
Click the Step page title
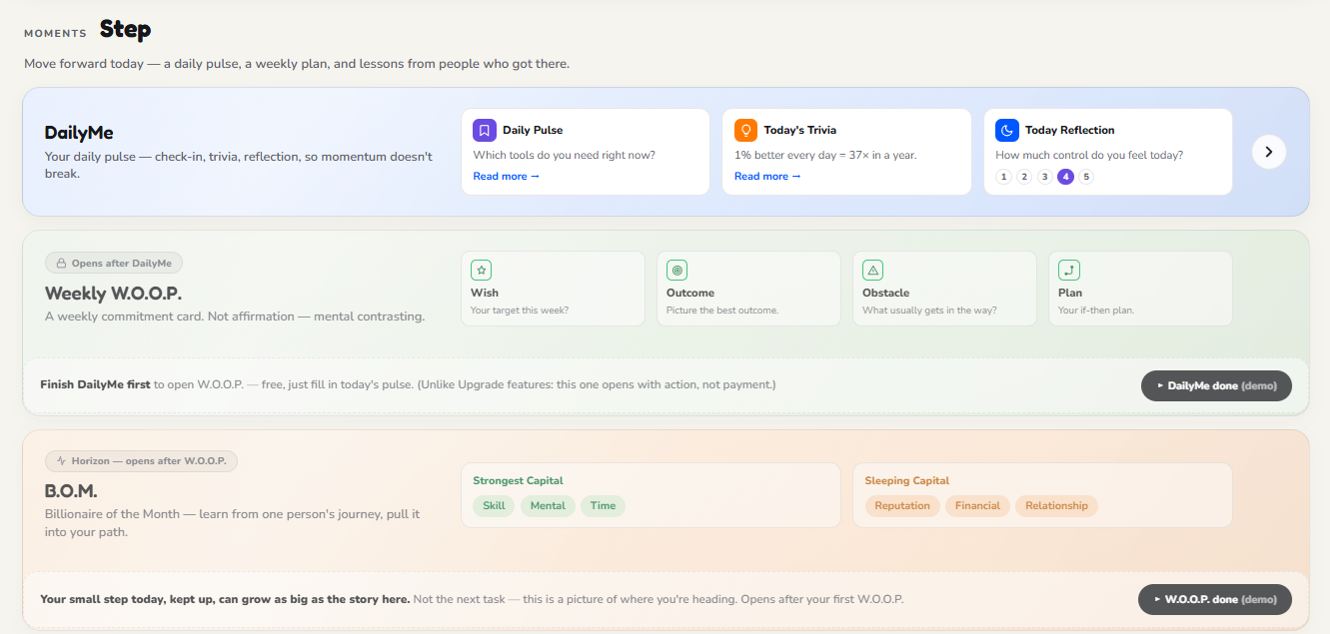(126, 30)
